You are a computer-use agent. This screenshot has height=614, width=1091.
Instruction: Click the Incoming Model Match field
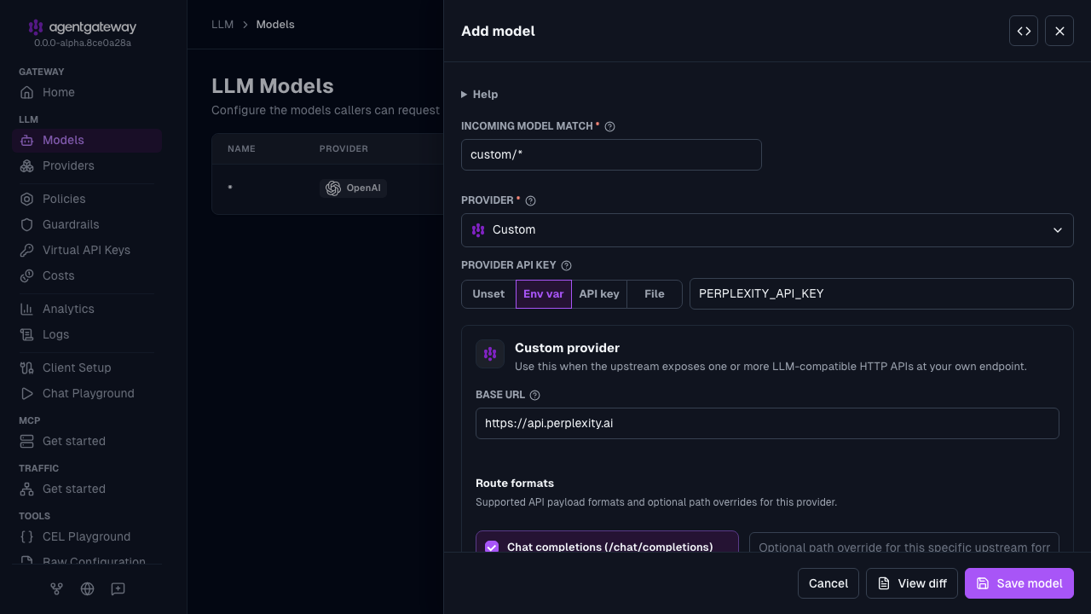[611, 155]
